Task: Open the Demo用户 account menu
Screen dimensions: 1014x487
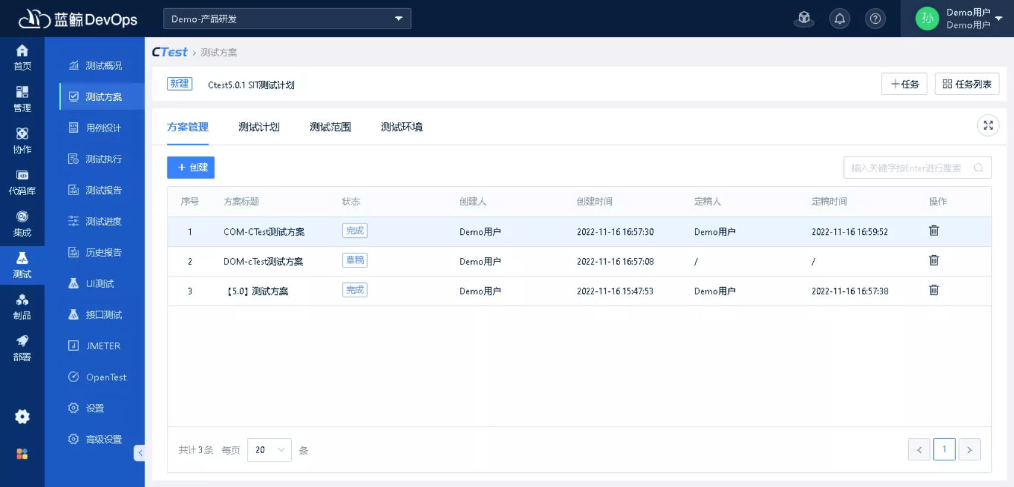Action: 958,19
